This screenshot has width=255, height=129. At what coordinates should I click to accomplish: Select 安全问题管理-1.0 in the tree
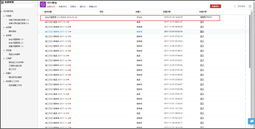point(16,40)
